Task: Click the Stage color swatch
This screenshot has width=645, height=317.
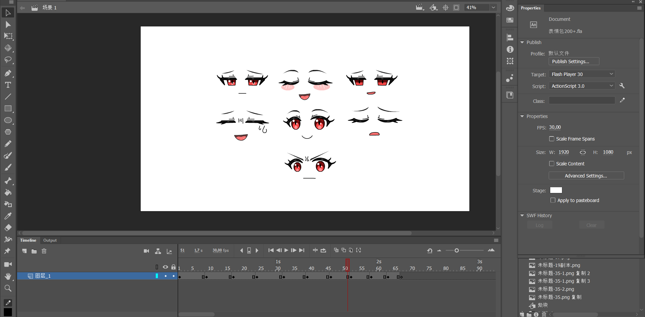Action: tap(556, 190)
